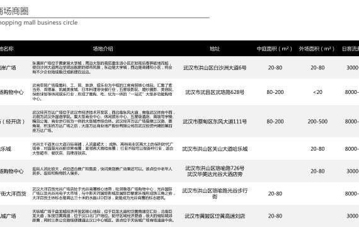Click the 中庭面积 (m²) column header
The height and width of the screenshot is (227, 359).
pyautogui.click(x=274, y=49)
